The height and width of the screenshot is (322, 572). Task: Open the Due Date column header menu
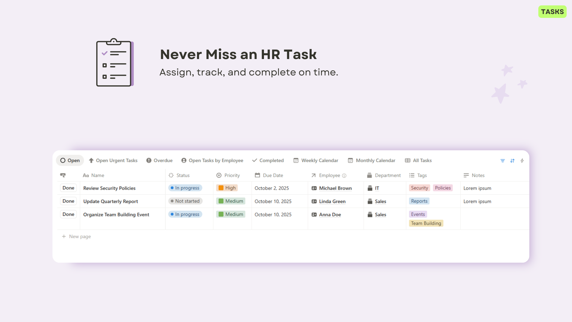click(273, 175)
